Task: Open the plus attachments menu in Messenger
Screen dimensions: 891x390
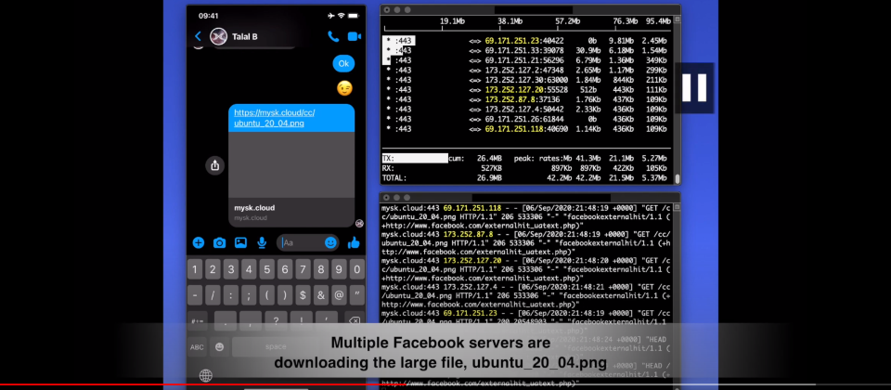Action: (x=199, y=242)
